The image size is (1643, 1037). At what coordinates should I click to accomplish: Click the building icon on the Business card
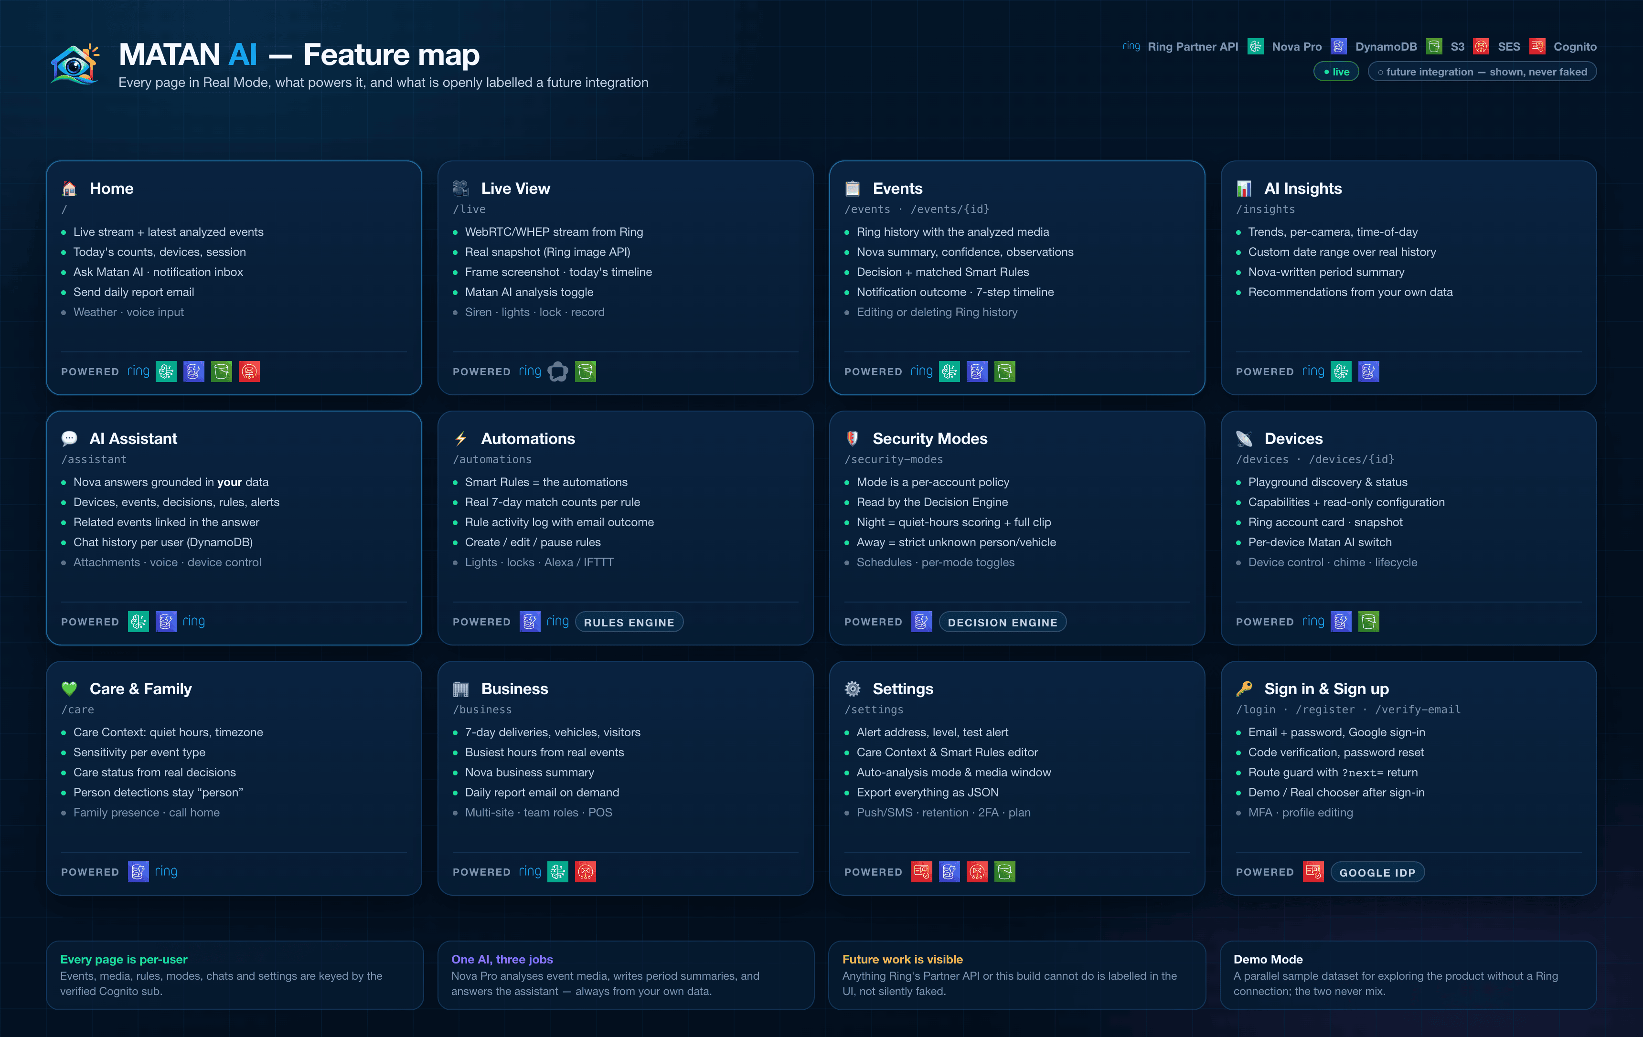[x=461, y=688]
